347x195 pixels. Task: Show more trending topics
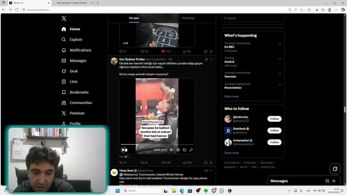(x=232, y=96)
